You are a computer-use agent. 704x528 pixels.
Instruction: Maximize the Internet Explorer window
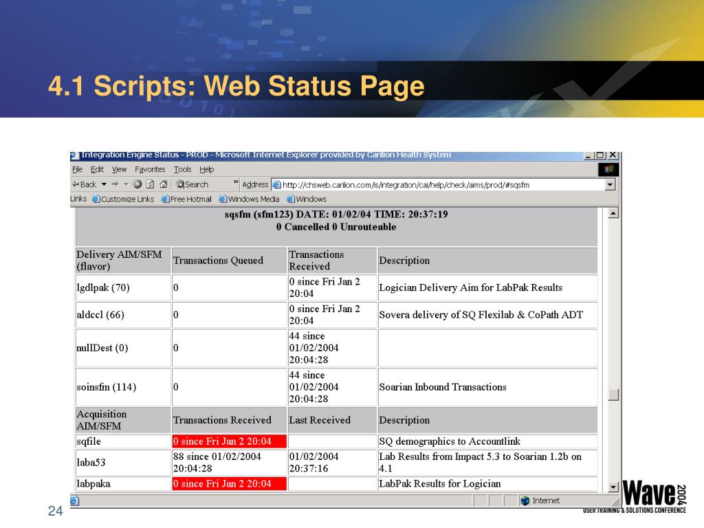[x=599, y=155]
